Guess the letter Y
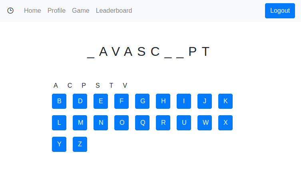 pyautogui.click(x=59, y=144)
